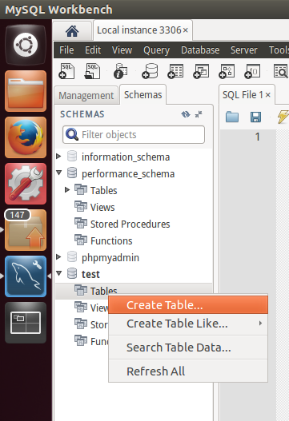Click the Filter objects search field

click(x=134, y=134)
